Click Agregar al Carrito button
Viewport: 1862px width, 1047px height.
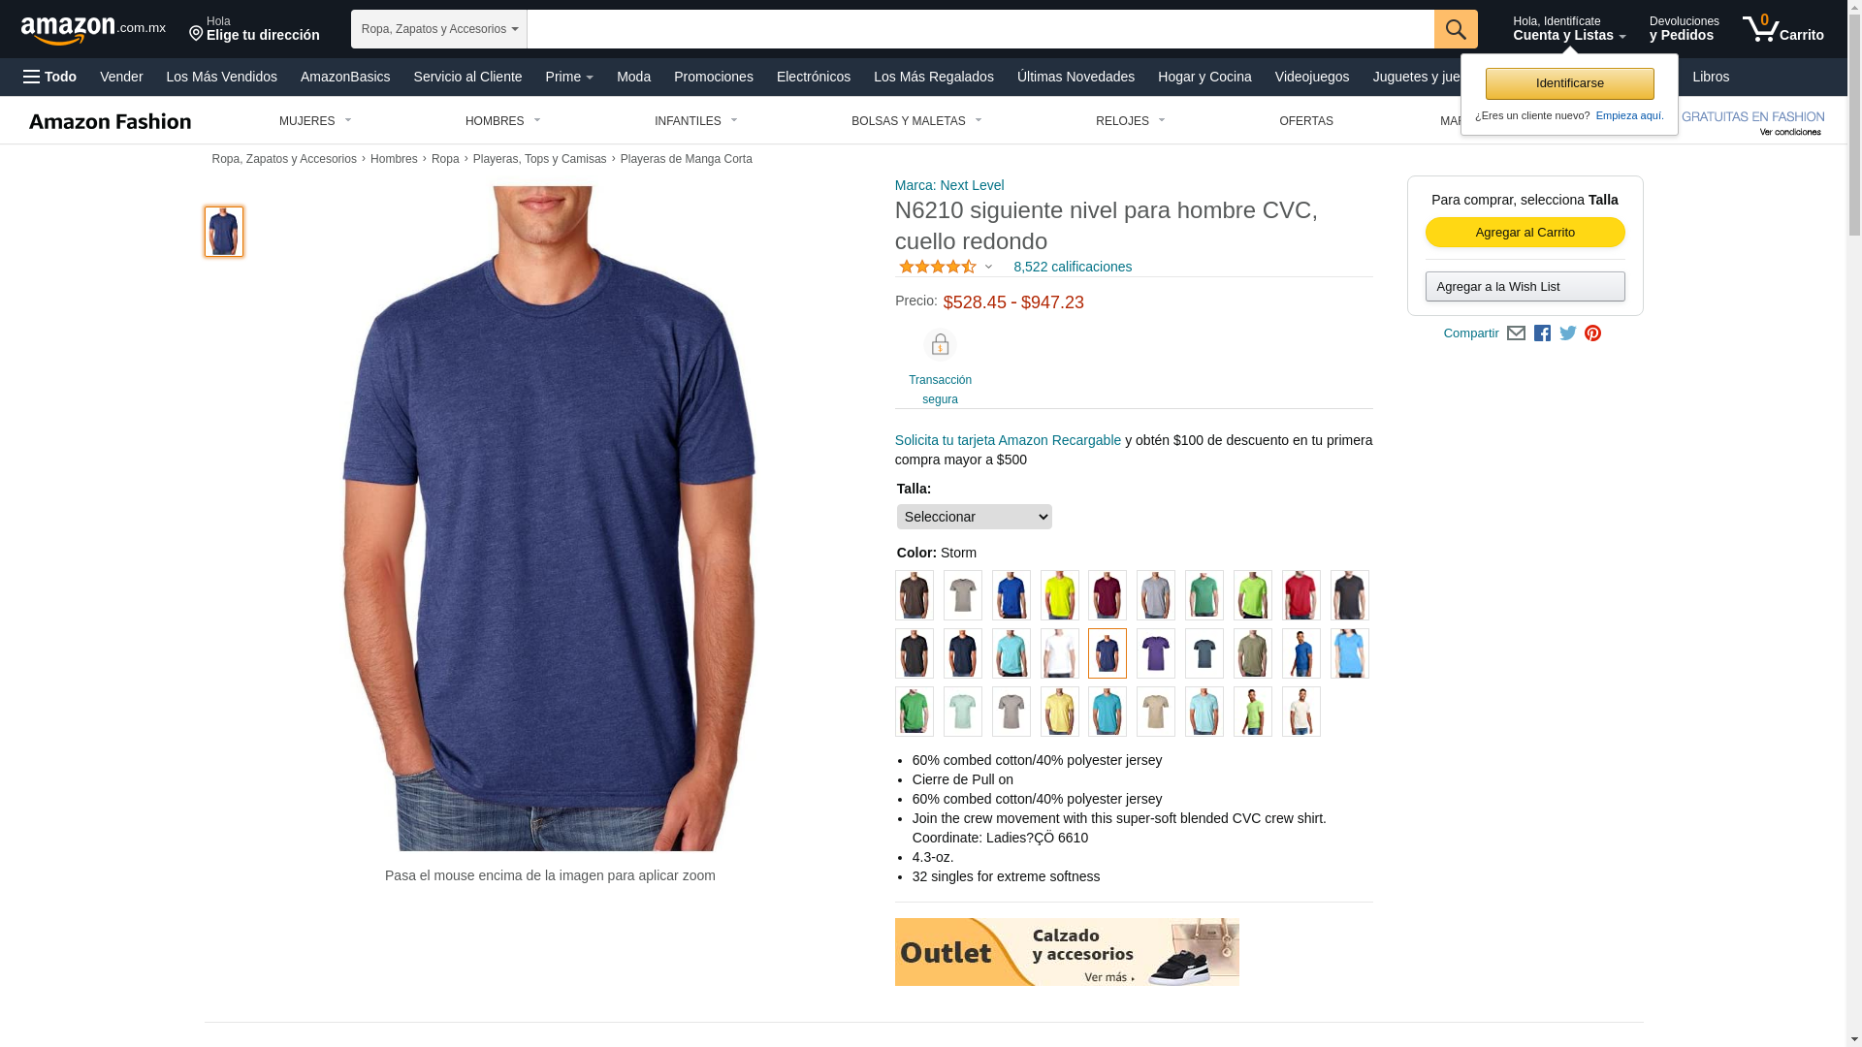(1525, 233)
